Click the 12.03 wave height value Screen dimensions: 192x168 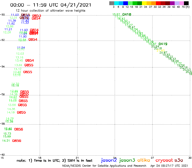tap(20, 54)
